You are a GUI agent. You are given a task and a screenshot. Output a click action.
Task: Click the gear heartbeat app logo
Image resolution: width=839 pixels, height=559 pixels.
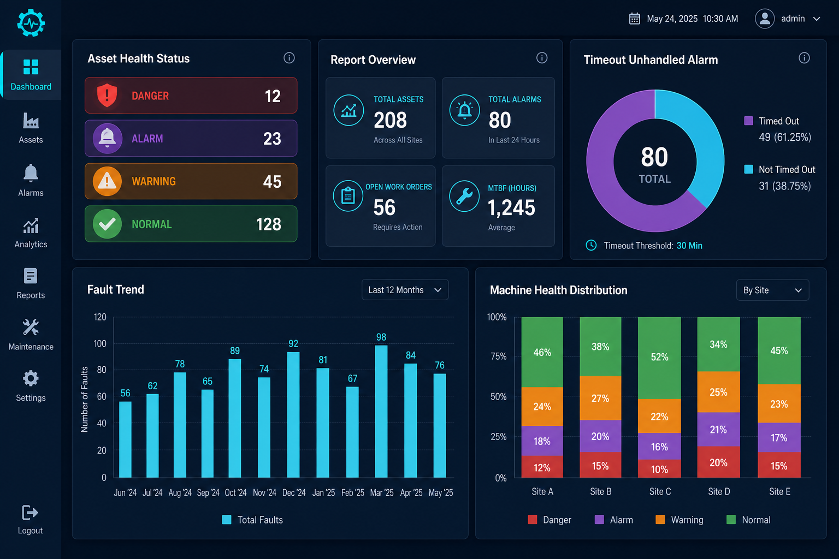[x=31, y=23]
